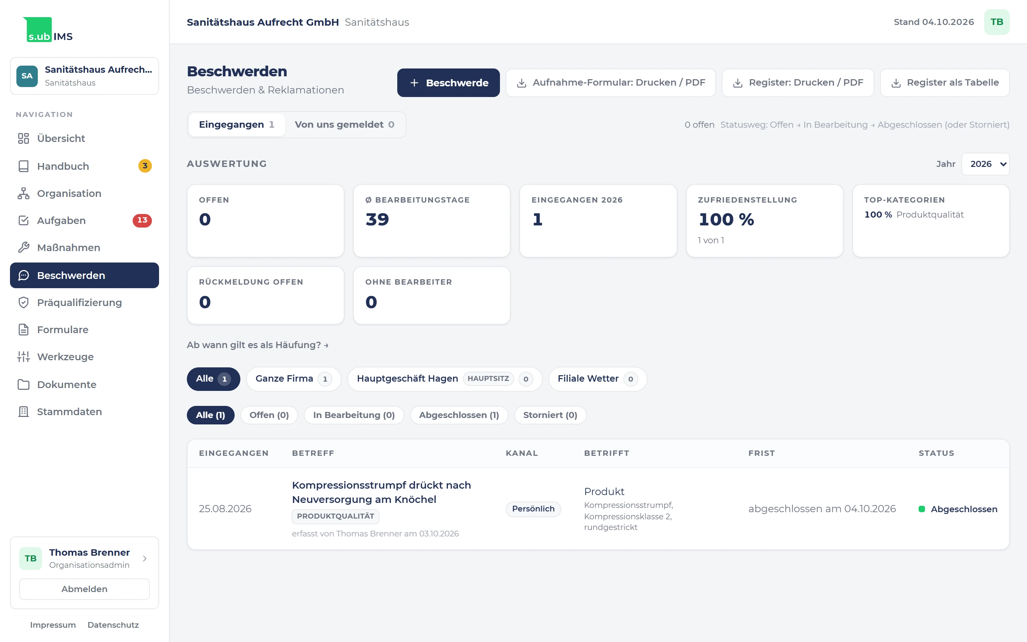Click the TB avatar in the header
Image resolution: width=1027 pixels, height=642 pixels.
click(996, 22)
